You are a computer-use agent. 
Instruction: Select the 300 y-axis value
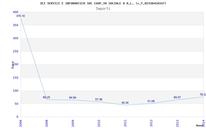[15, 38]
